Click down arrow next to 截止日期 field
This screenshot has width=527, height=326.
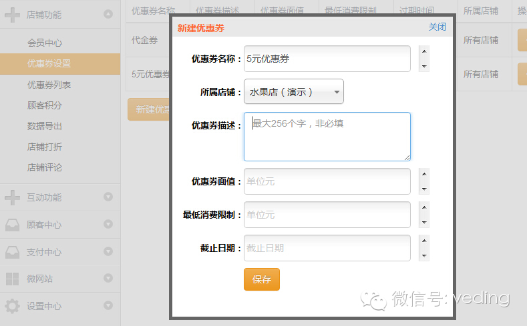pos(424,255)
